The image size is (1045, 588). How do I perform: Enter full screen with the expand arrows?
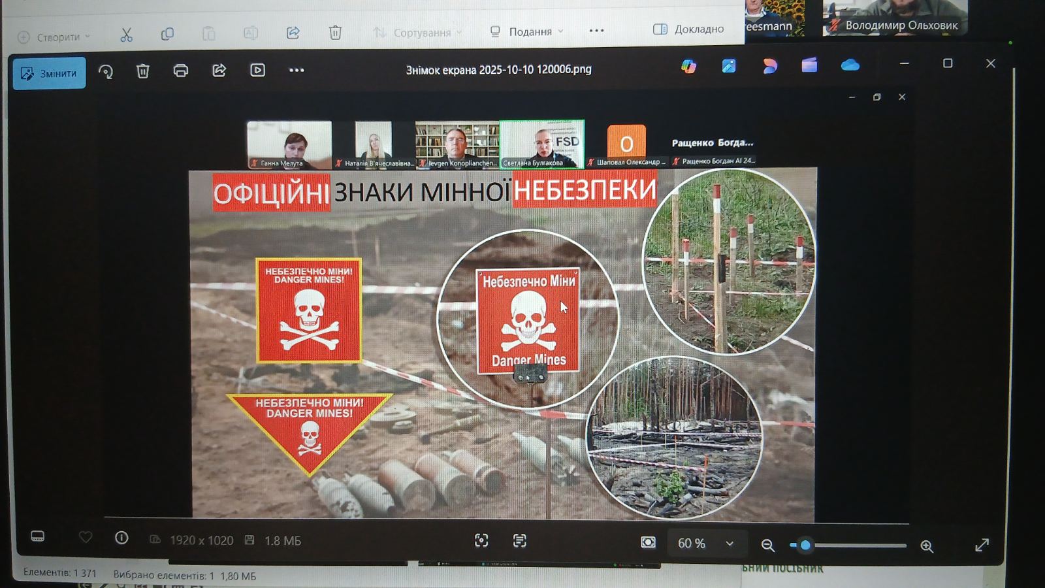click(982, 545)
